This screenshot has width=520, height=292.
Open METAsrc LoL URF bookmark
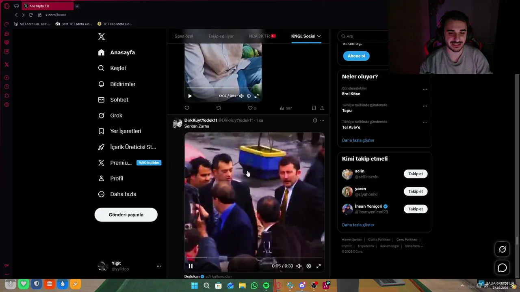(x=32, y=24)
